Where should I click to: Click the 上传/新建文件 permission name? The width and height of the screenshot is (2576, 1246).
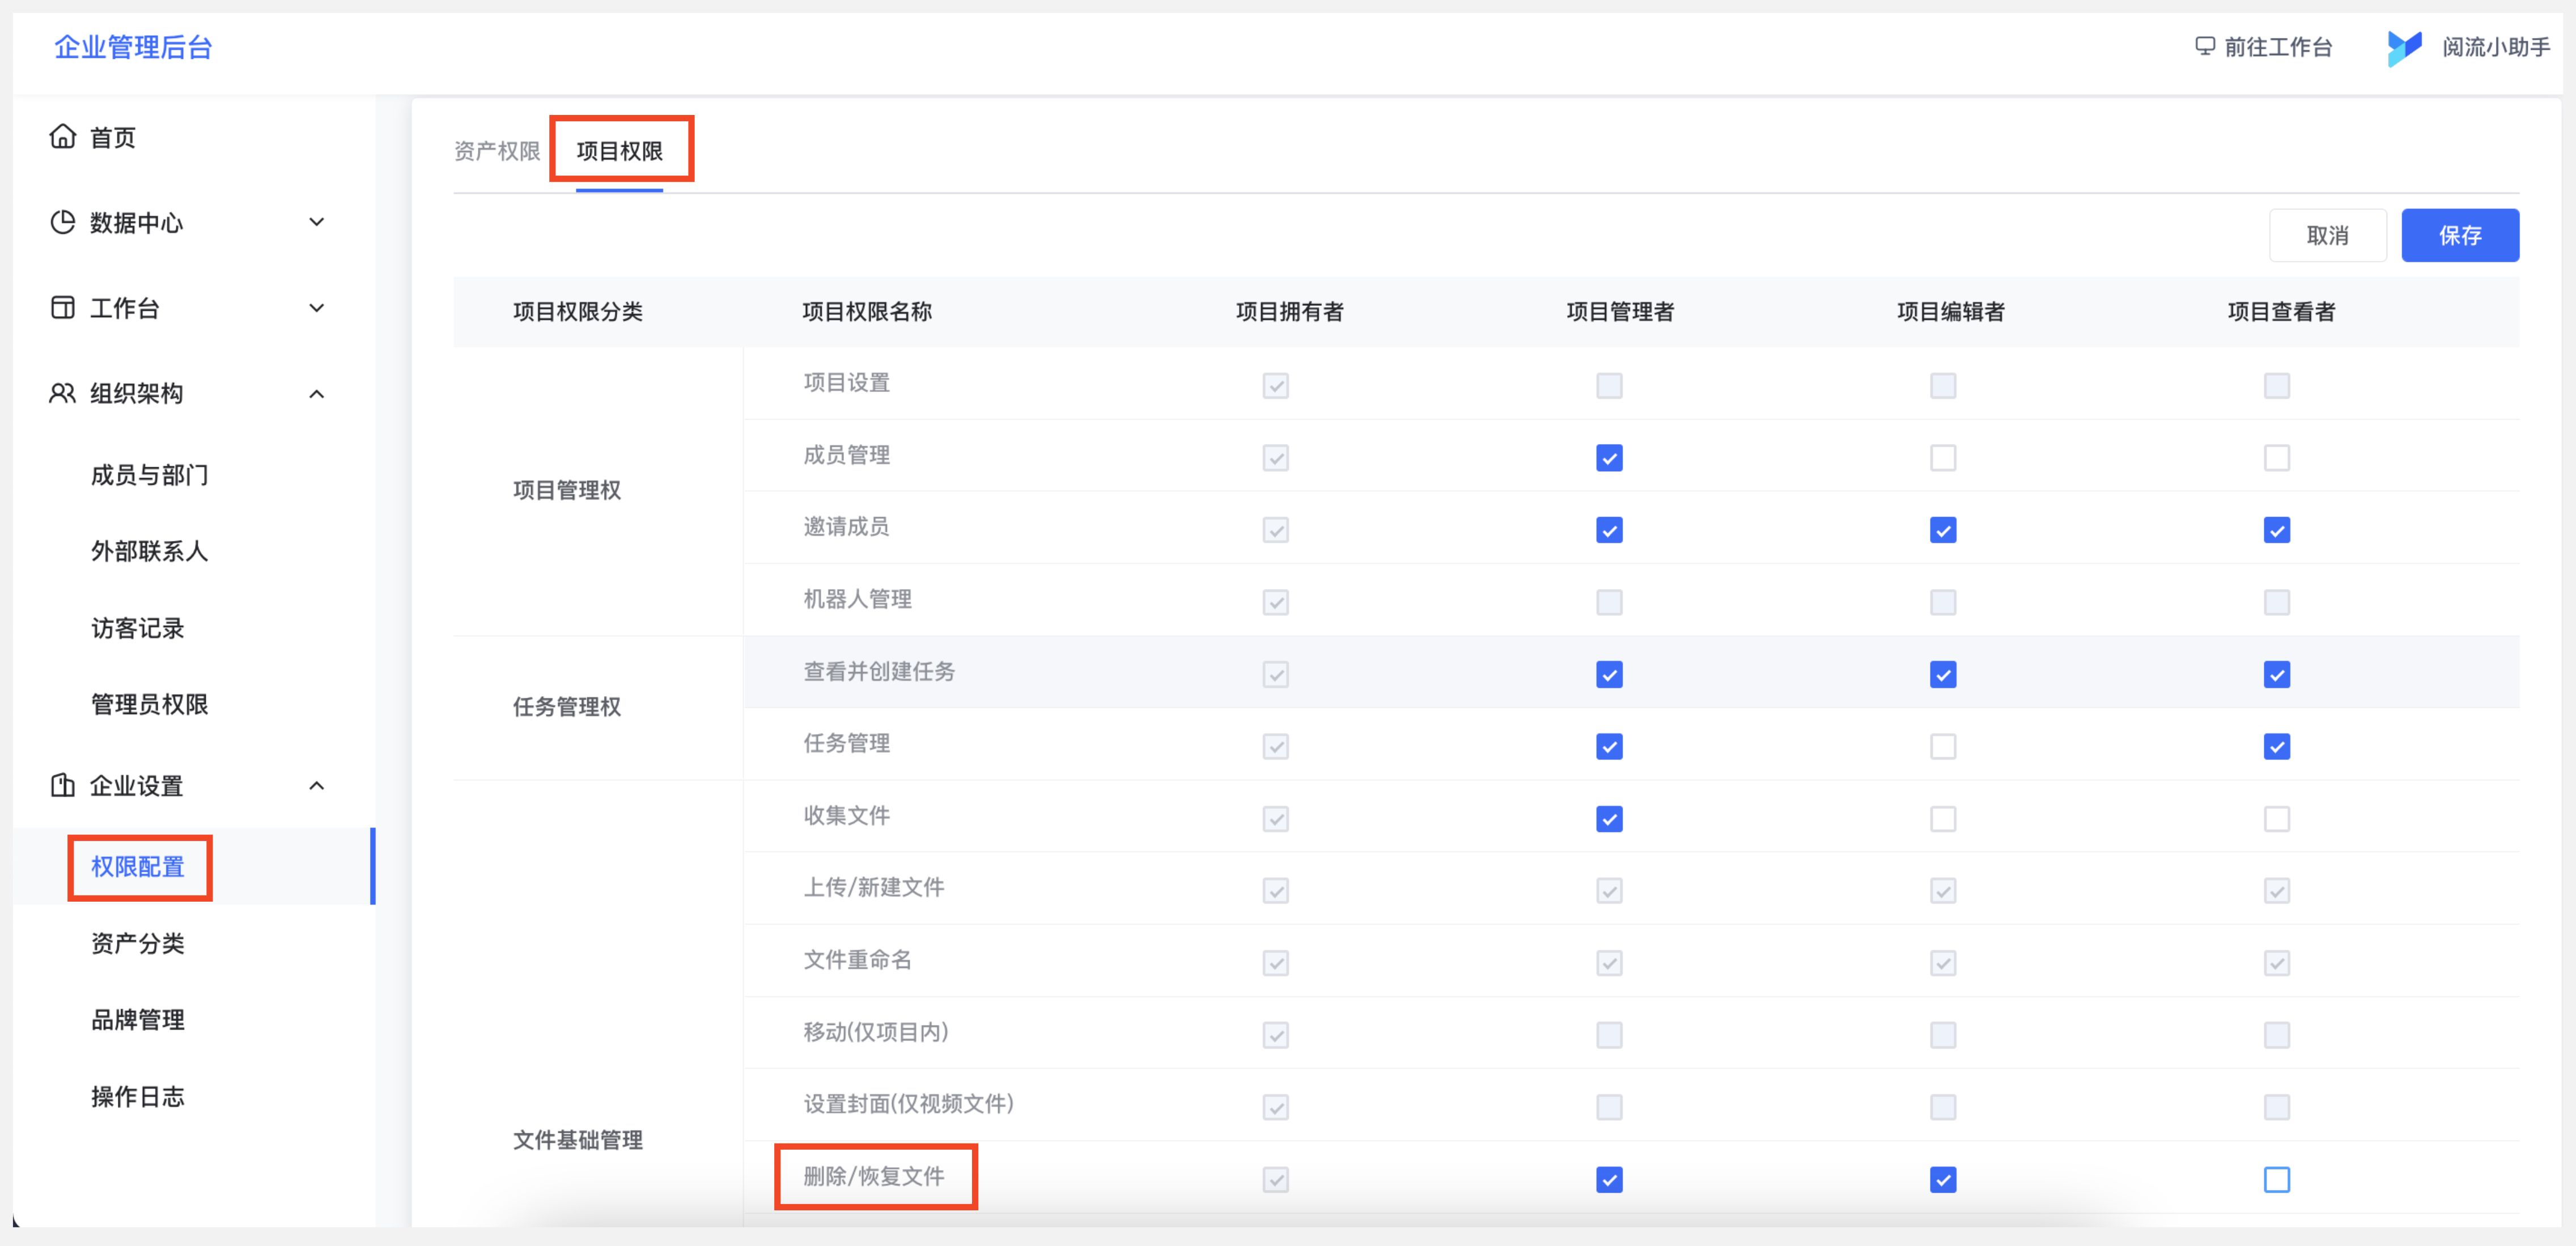pos(874,887)
